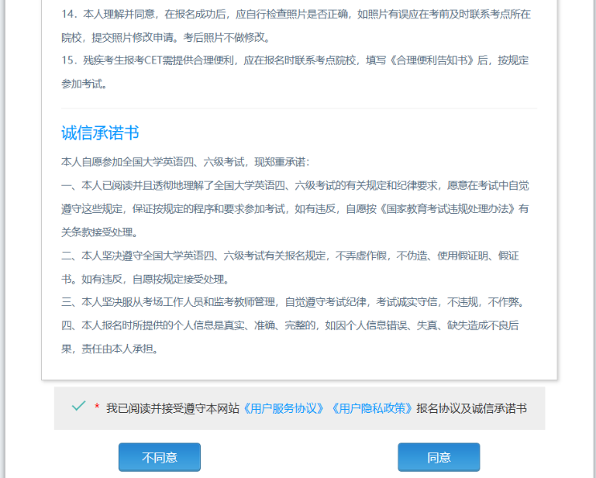
Task: Click the 报名协议及诚信承诺书 label text
Action: 471,408
